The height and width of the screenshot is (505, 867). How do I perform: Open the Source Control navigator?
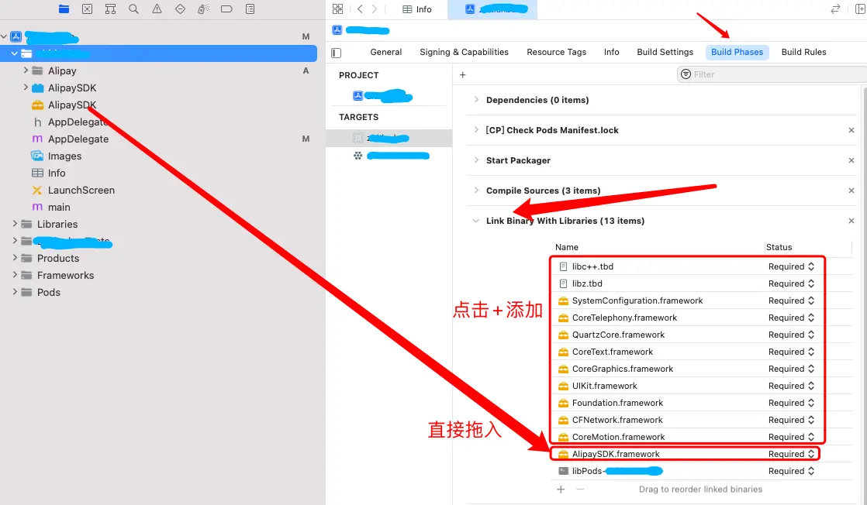tap(88, 9)
